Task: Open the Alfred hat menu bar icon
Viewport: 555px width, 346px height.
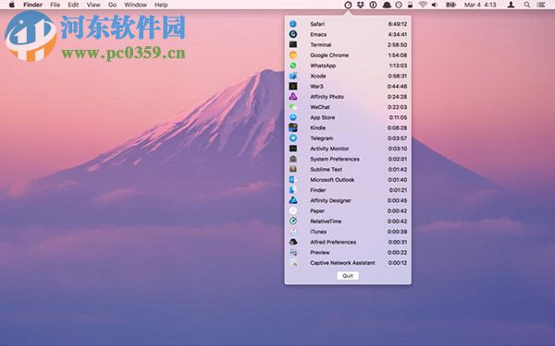Action: point(387,5)
